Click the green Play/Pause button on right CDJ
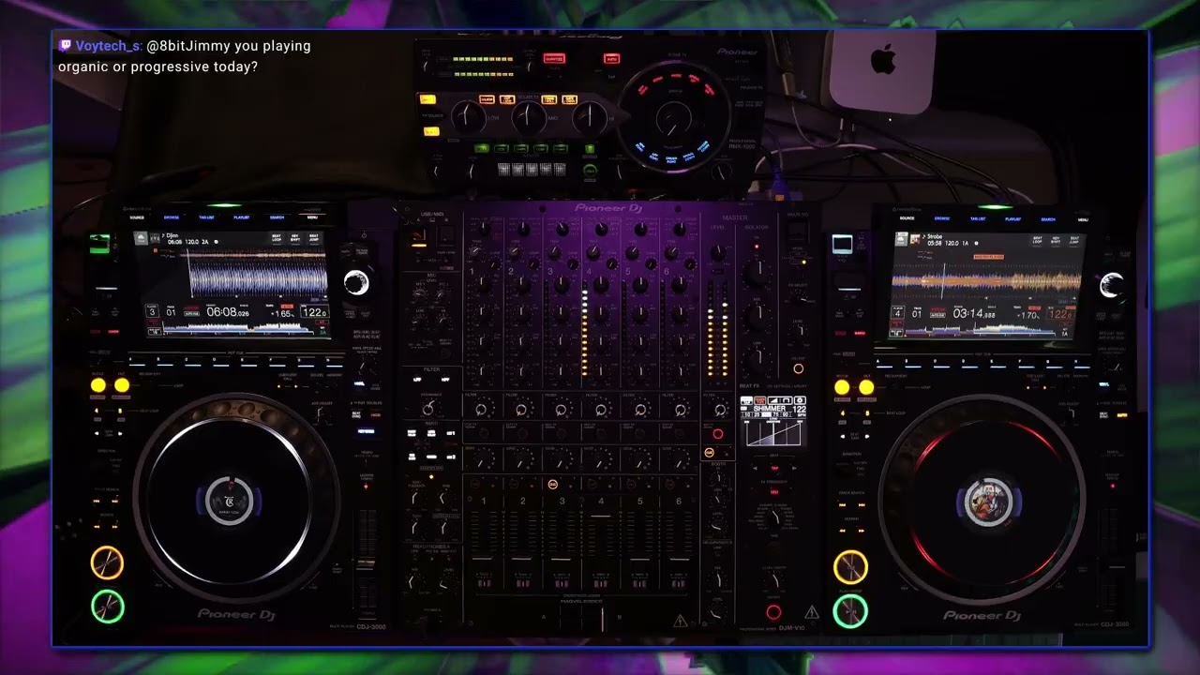Viewport: 1200px width, 675px height. click(x=850, y=611)
